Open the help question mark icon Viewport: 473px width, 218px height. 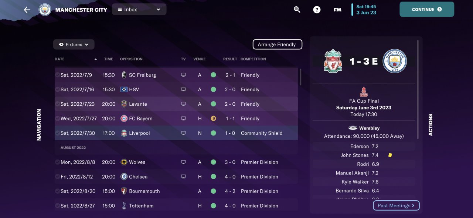tap(317, 10)
